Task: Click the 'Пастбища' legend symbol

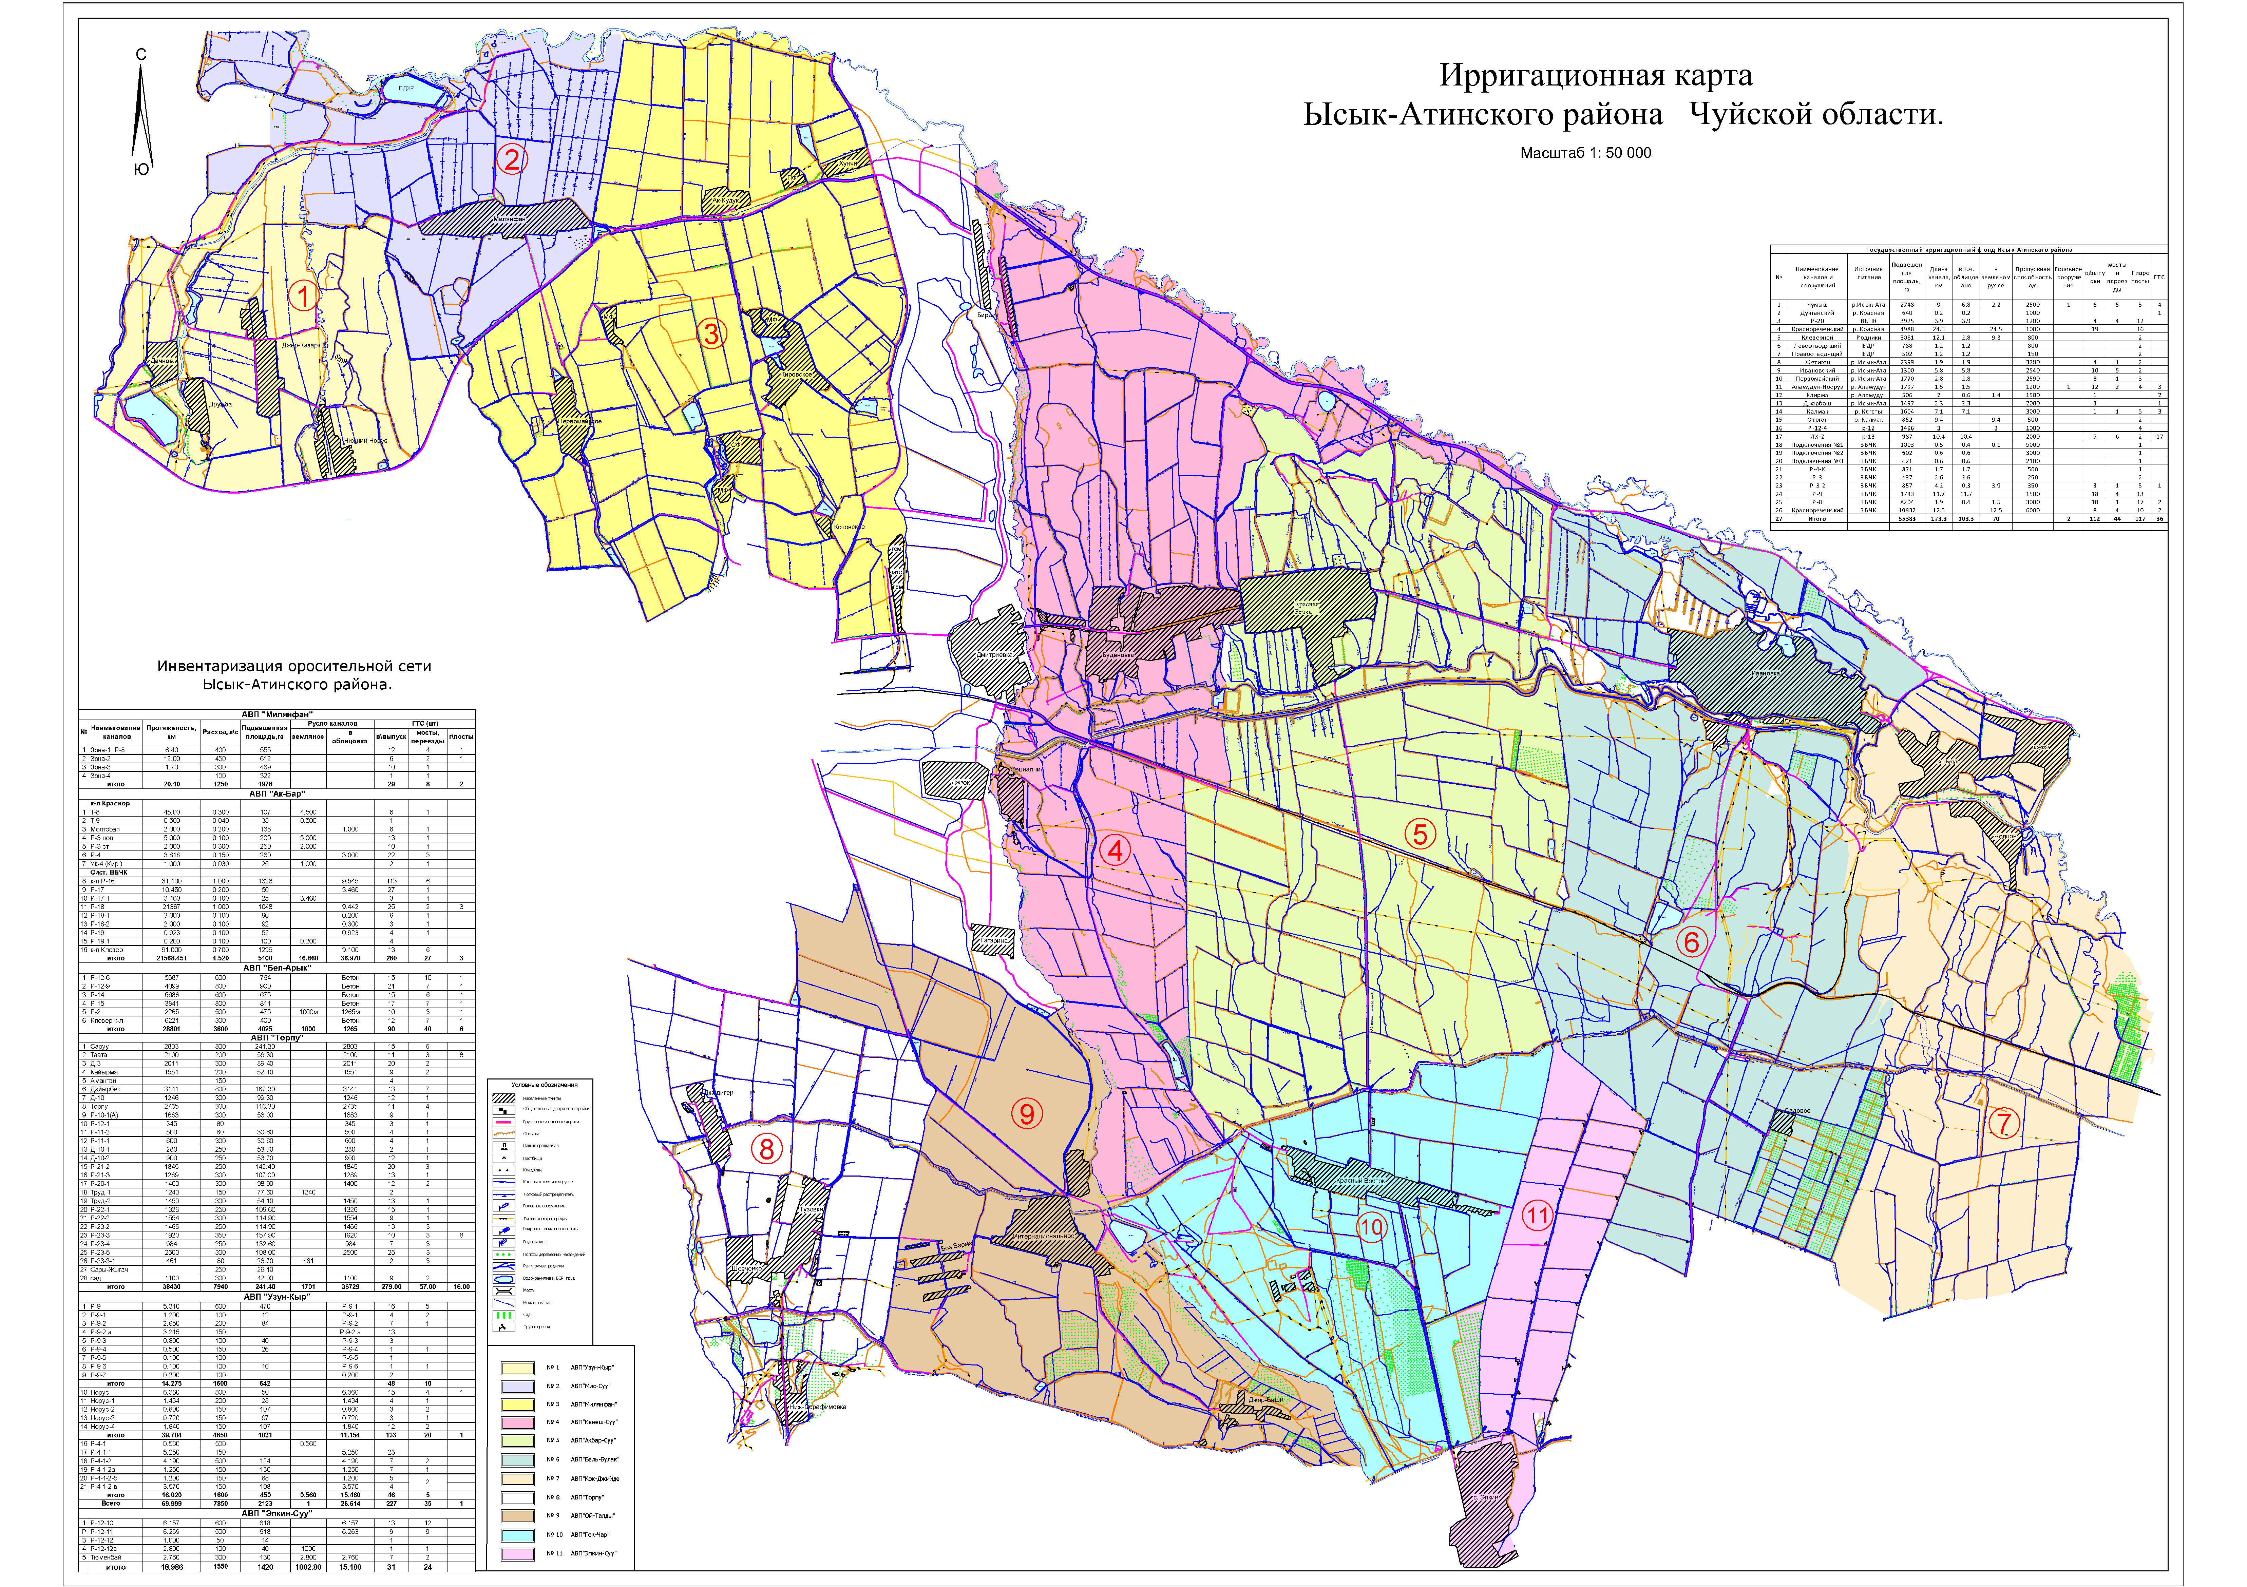Action: [x=504, y=1159]
